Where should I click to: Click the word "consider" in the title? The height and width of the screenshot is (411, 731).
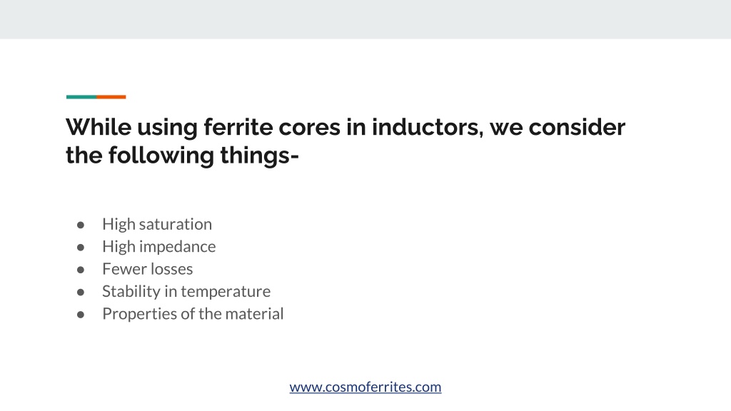click(x=577, y=127)
